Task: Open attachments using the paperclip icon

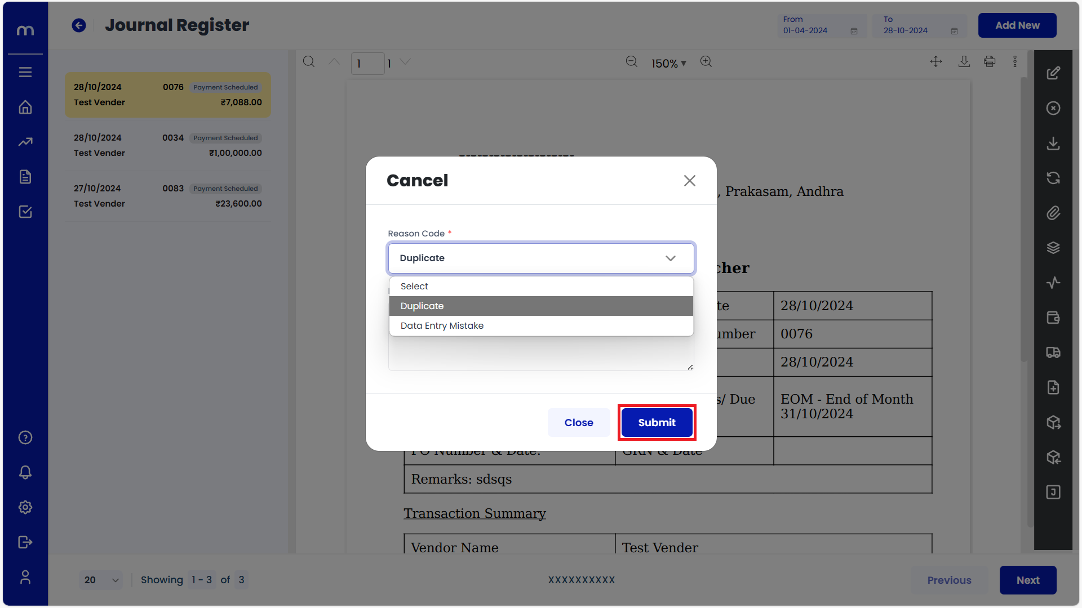Action: (x=1053, y=213)
